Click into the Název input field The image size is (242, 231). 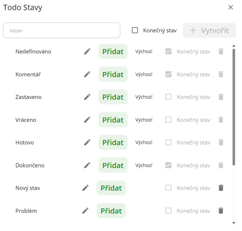click(x=62, y=30)
